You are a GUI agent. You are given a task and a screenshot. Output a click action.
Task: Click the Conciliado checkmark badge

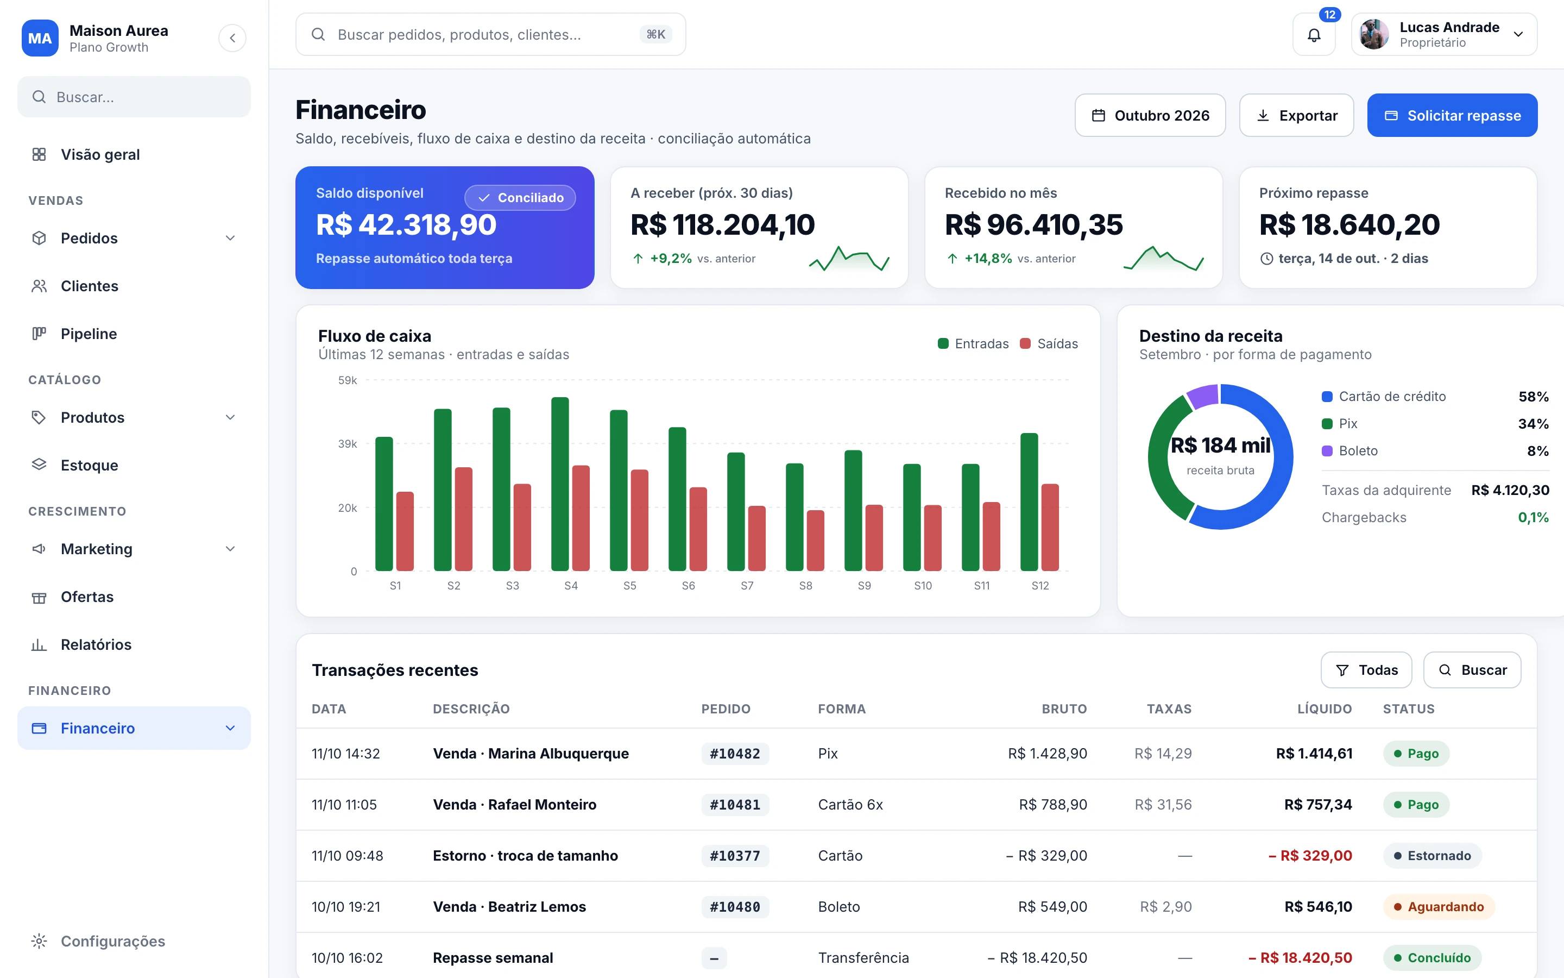pyautogui.click(x=520, y=198)
